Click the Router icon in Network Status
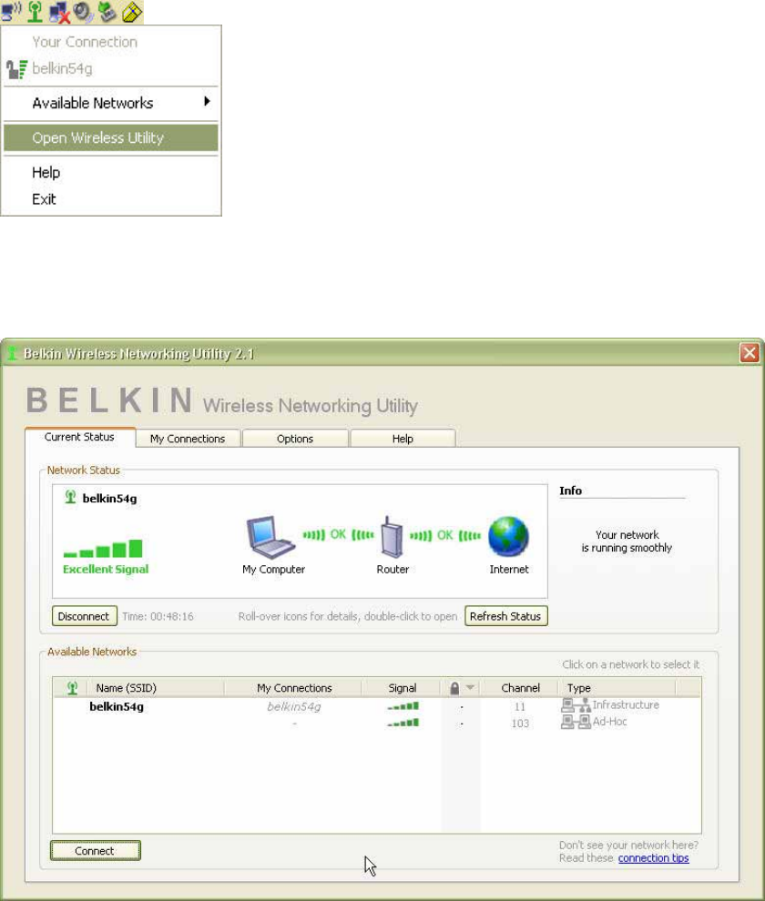The width and height of the screenshot is (765, 901). point(393,537)
